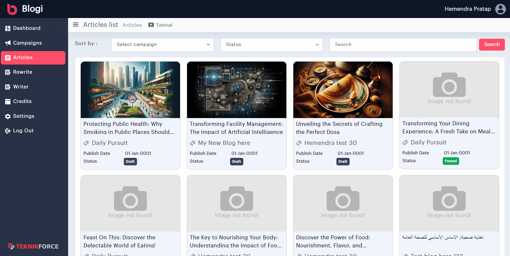The width and height of the screenshot is (510, 256).
Task: Click megaphone icon on Protecting Public Health card
Action: pos(86,143)
